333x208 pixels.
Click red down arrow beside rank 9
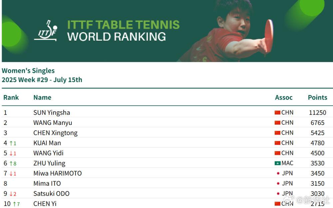pyautogui.click(x=11, y=194)
